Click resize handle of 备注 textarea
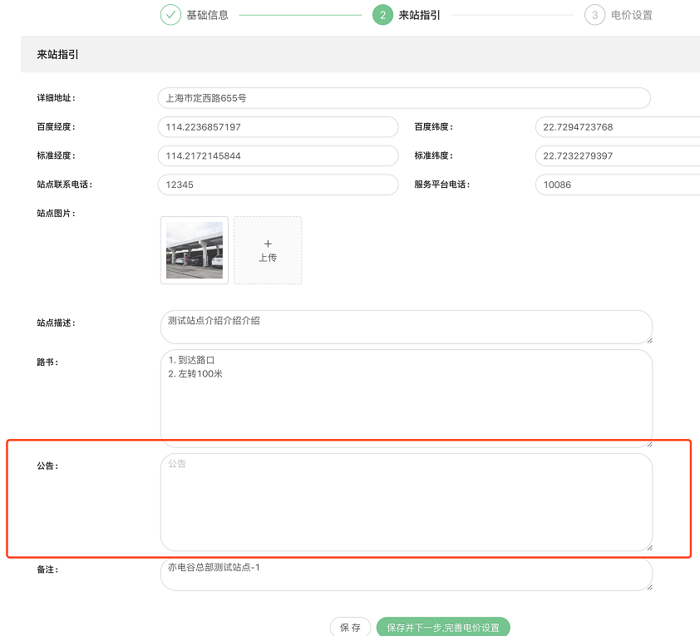 point(648,585)
